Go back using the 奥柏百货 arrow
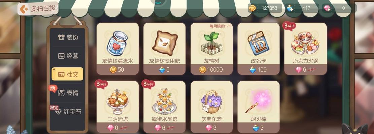374x134 pixels. tap(24, 9)
